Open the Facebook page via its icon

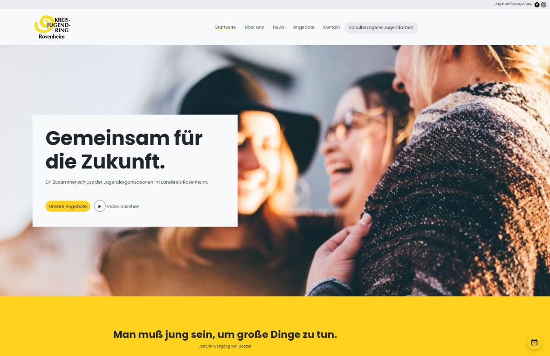click(x=536, y=5)
